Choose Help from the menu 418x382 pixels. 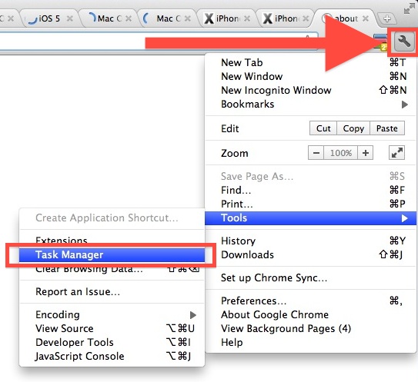tap(310, 342)
